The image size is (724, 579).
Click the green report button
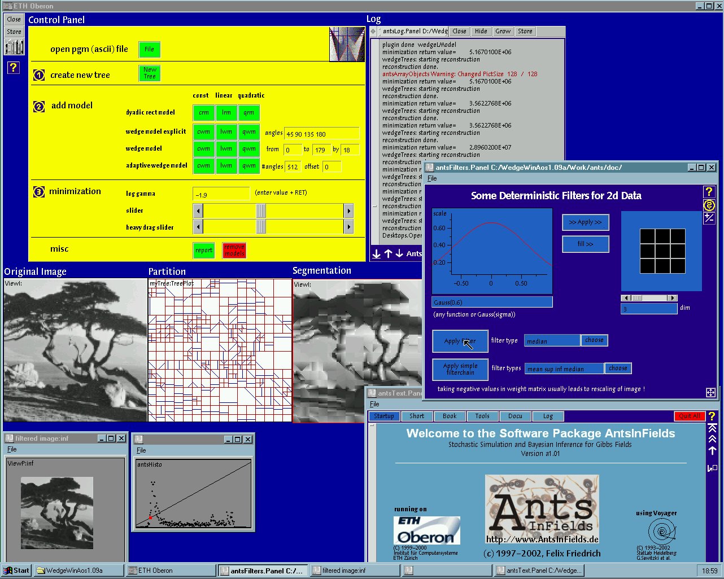204,251
